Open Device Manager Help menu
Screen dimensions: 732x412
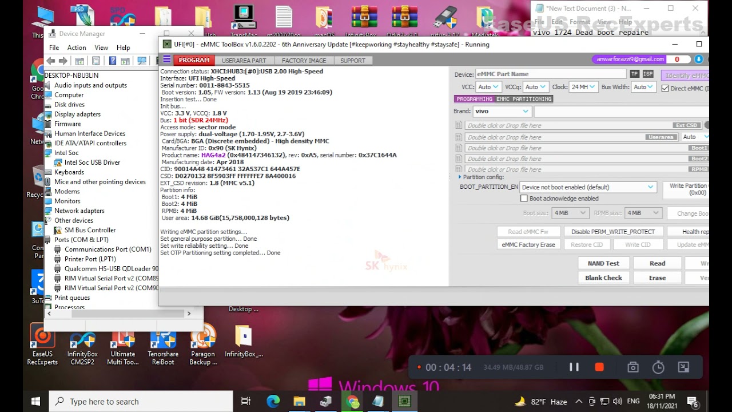[x=124, y=47]
